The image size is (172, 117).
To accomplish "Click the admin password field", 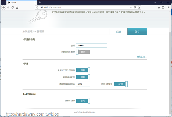I will (x=92, y=46).
